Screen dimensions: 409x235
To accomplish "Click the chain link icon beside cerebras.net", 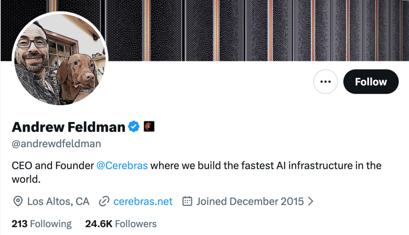I will pyautogui.click(x=104, y=201).
